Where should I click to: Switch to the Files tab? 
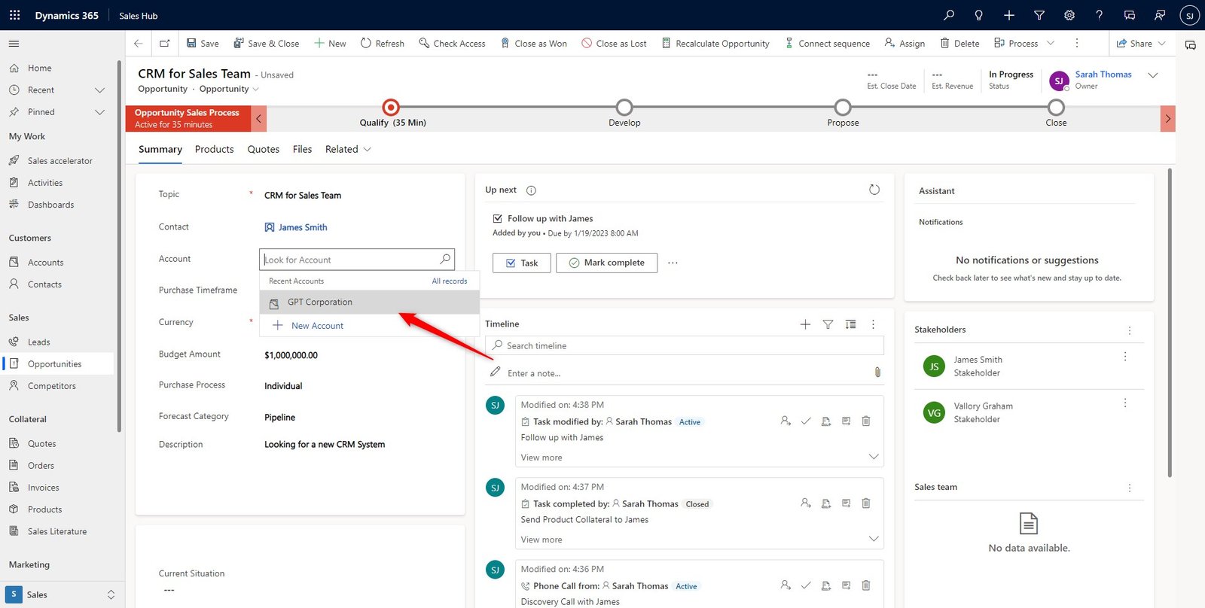pos(302,149)
